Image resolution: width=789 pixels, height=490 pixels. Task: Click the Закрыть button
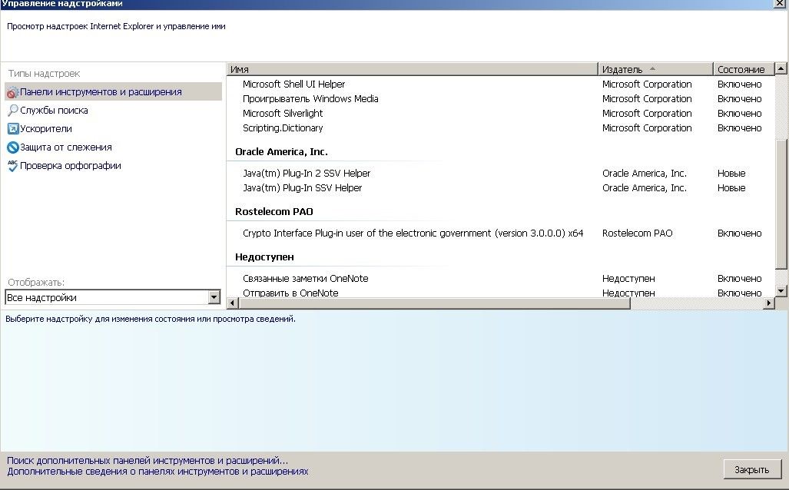click(x=752, y=469)
